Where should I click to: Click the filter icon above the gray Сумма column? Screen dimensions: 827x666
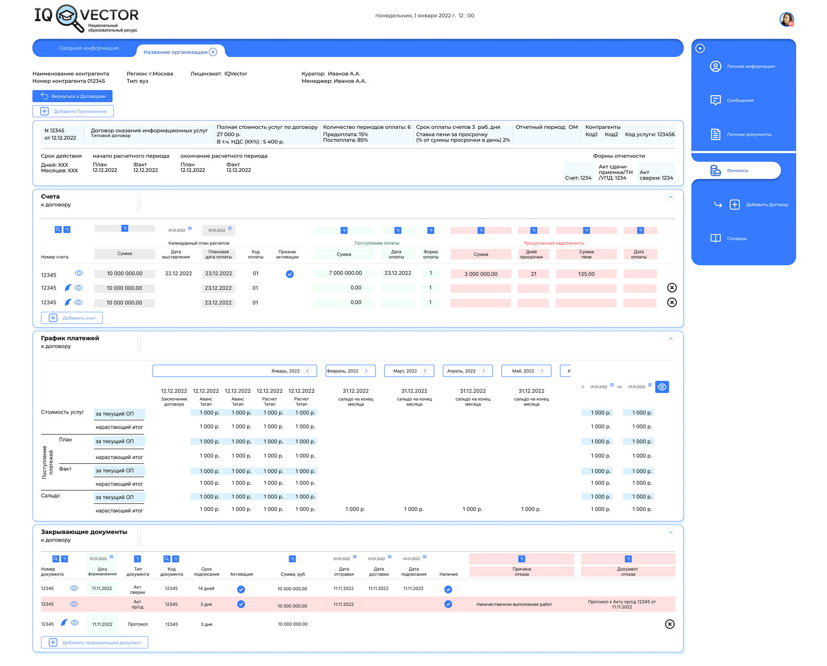[124, 228]
